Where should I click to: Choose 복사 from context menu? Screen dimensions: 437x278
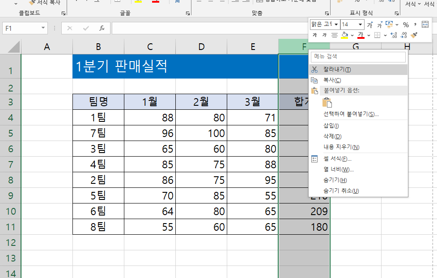tap(358, 80)
